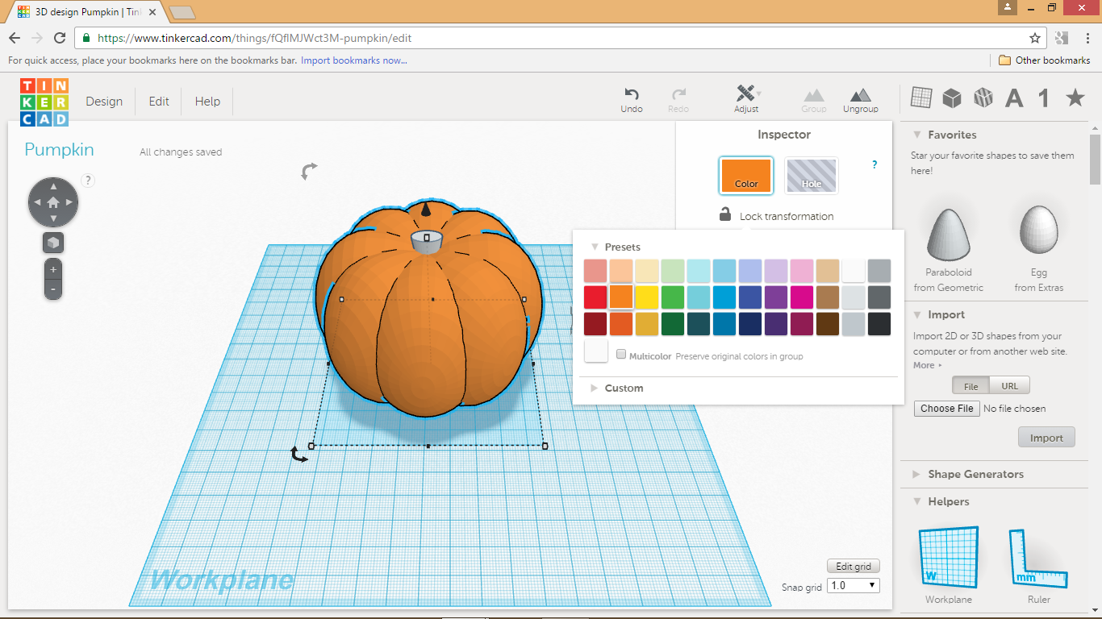
Task: Open the Letters category using the A icon
Action: click(1014, 98)
